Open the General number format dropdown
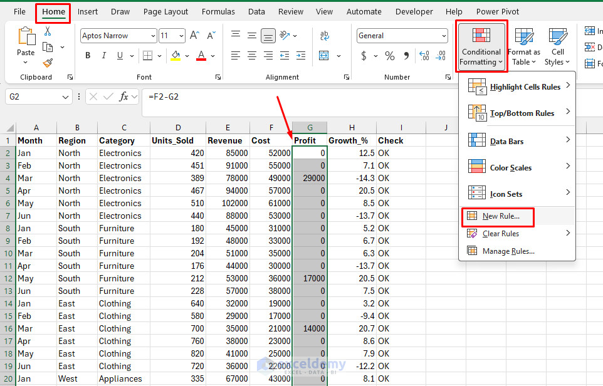The width and height of the screenshot is (603, 386). tap(444, 36)
